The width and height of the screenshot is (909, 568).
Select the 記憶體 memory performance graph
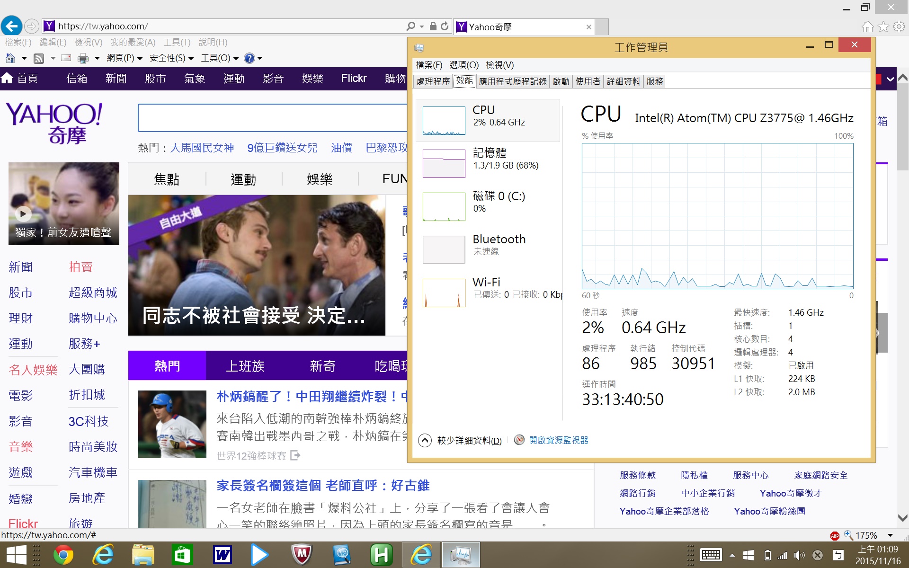[444, 164]
